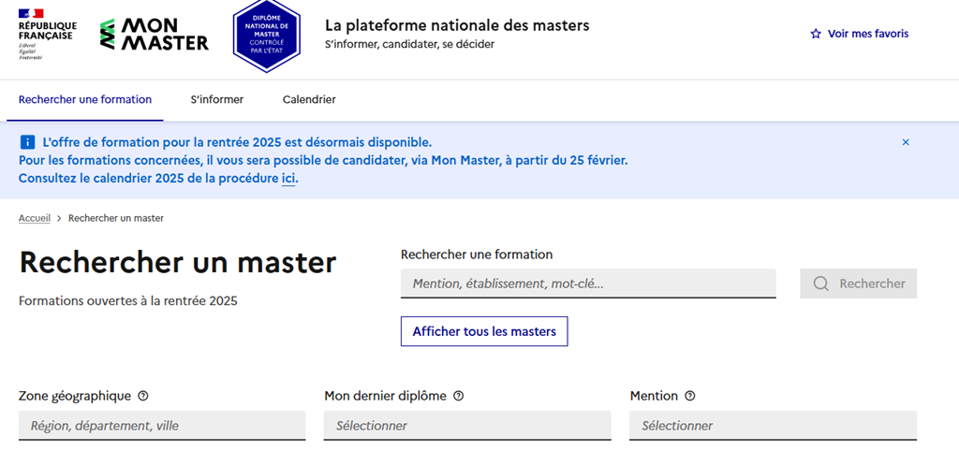Click the Zone géographique region field
959x466 pixels.
tap(162, 425)
